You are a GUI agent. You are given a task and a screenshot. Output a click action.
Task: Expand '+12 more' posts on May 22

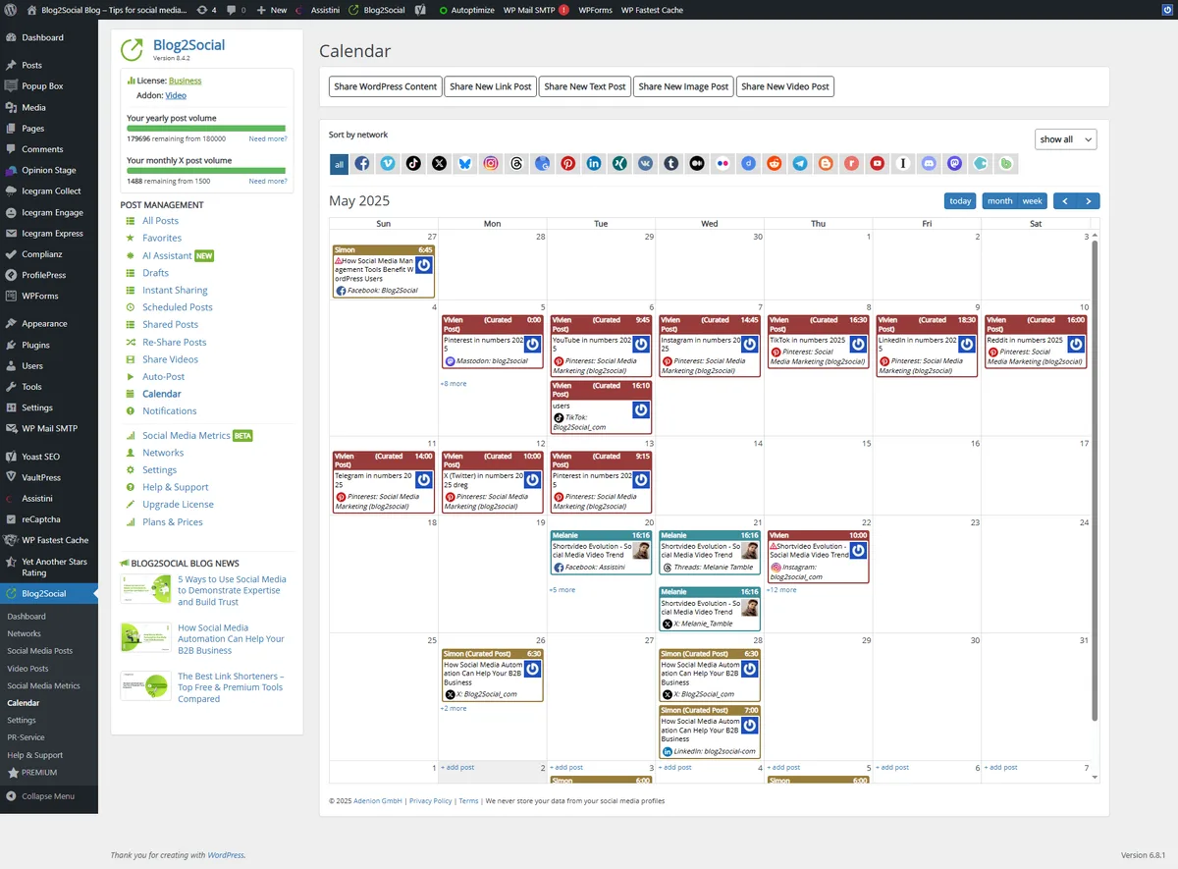coord(781,590)
